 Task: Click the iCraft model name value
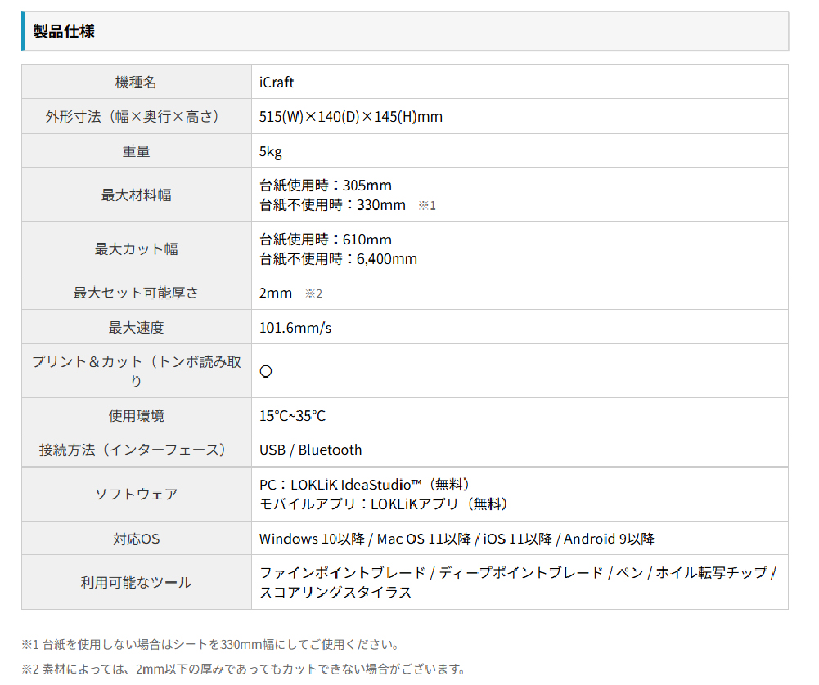[277, 83]
